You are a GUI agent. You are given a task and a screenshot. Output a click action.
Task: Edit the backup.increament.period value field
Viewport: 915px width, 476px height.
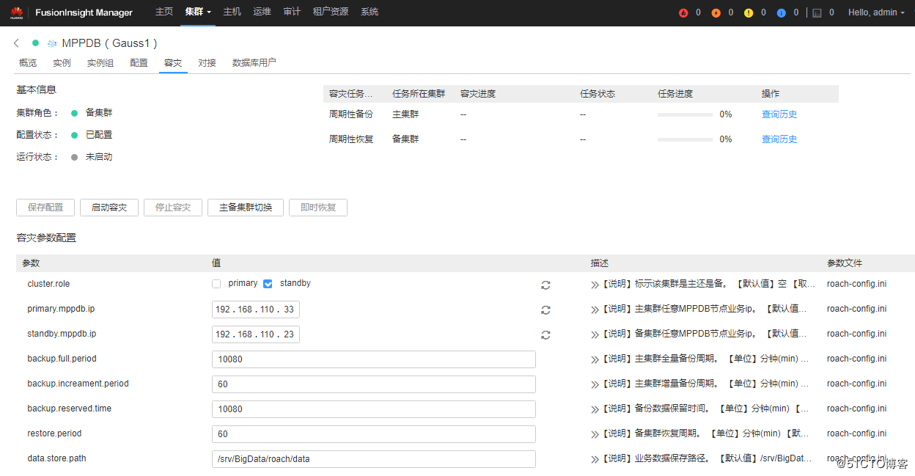(x=374, y=384)
